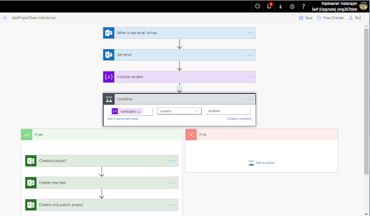Click the user profile avatar
This screenshot has height=216, width=370.
(x=364, y=6)
